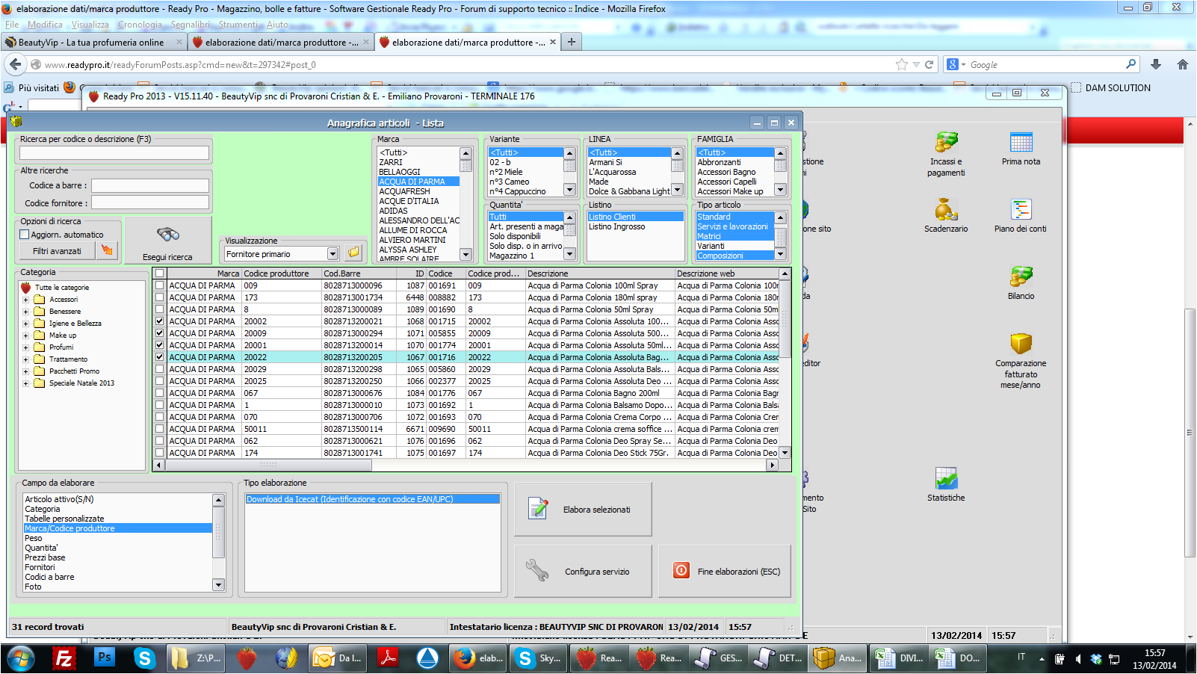Click the Windows Start button

21,658
